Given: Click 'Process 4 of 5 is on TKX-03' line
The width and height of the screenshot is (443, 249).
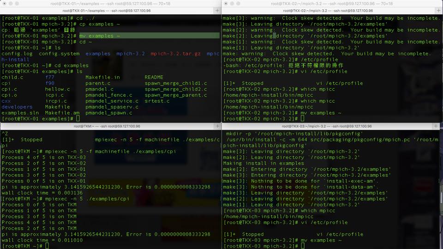Looking at the screenshot, I should pyautogui.click(x=44, y=158).
